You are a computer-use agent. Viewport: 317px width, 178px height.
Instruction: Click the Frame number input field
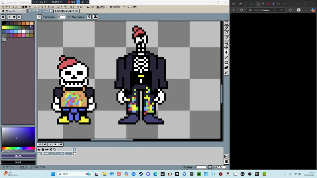(x=201, y=167)
